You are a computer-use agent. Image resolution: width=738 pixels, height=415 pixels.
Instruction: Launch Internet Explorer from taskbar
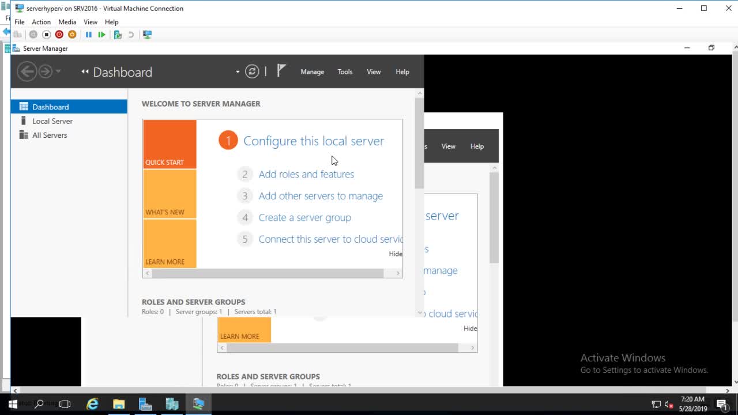coord(92,404)
